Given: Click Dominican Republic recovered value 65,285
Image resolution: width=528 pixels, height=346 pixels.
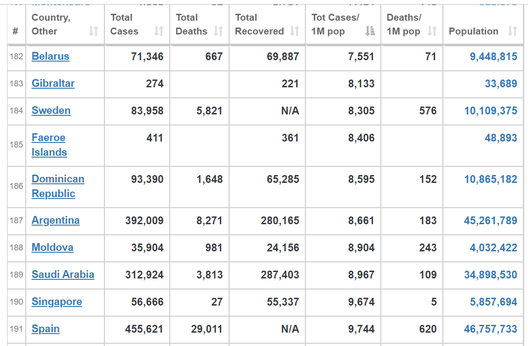Looking at the screenshot, I should (x=283, y=179).
